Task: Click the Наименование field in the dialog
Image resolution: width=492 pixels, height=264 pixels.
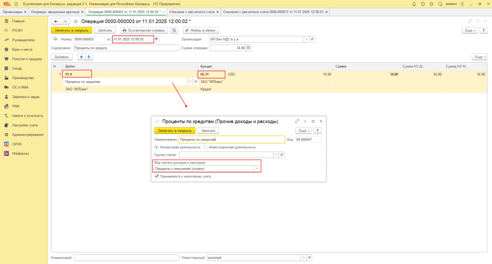Action: pyautogui.click(x=232, y=139)
